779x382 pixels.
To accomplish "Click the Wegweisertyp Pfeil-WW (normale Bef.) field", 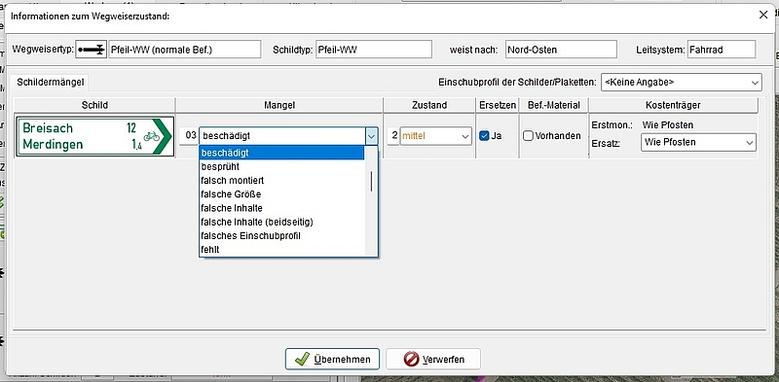I will (x=184, y=50).
